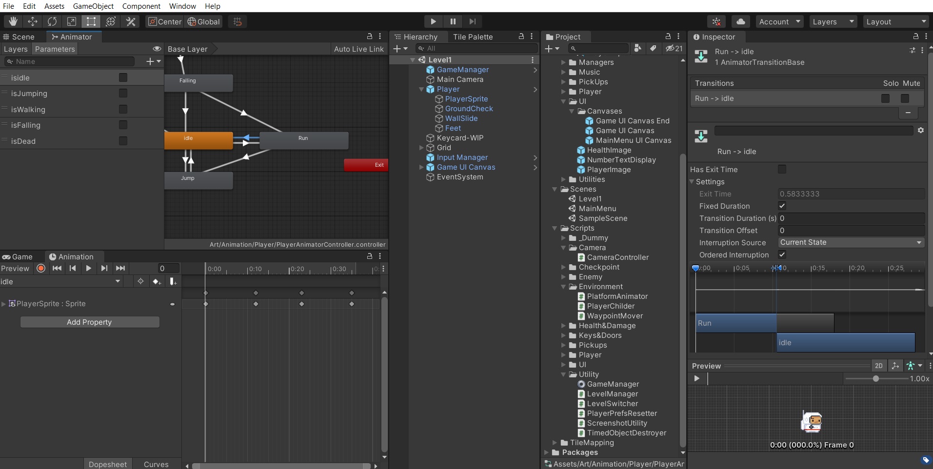Switch to Tile Palette tab
Image resolution: width=933 pixels, height=469 pixels.
(x=473, y=37)
